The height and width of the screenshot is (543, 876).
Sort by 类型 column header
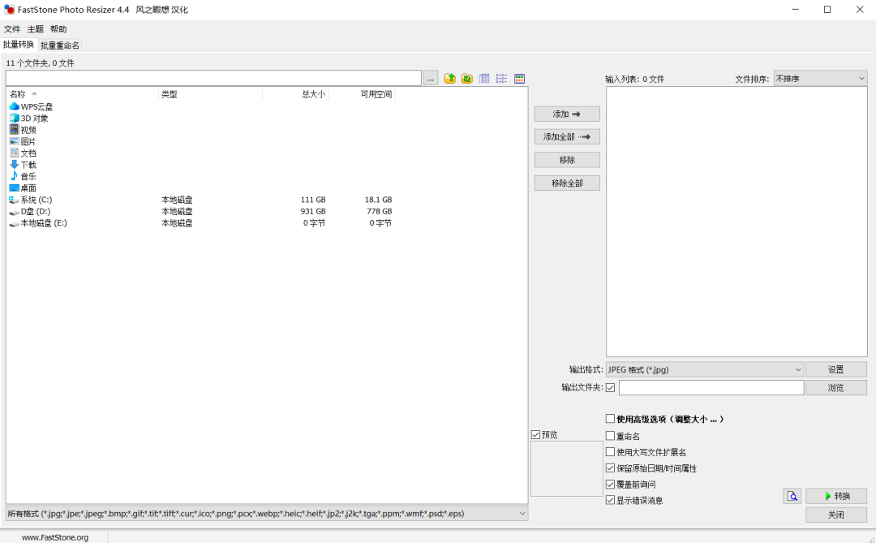211,94
